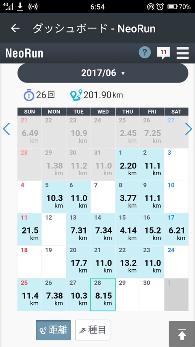The image size is (195, 347).
Task: Expand the 2017/06 month selector
Action: tap(103, 73)
